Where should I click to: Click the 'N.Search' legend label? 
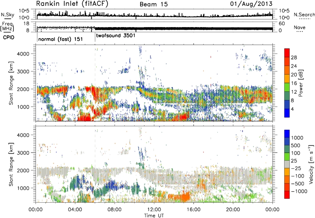[304, 15]
